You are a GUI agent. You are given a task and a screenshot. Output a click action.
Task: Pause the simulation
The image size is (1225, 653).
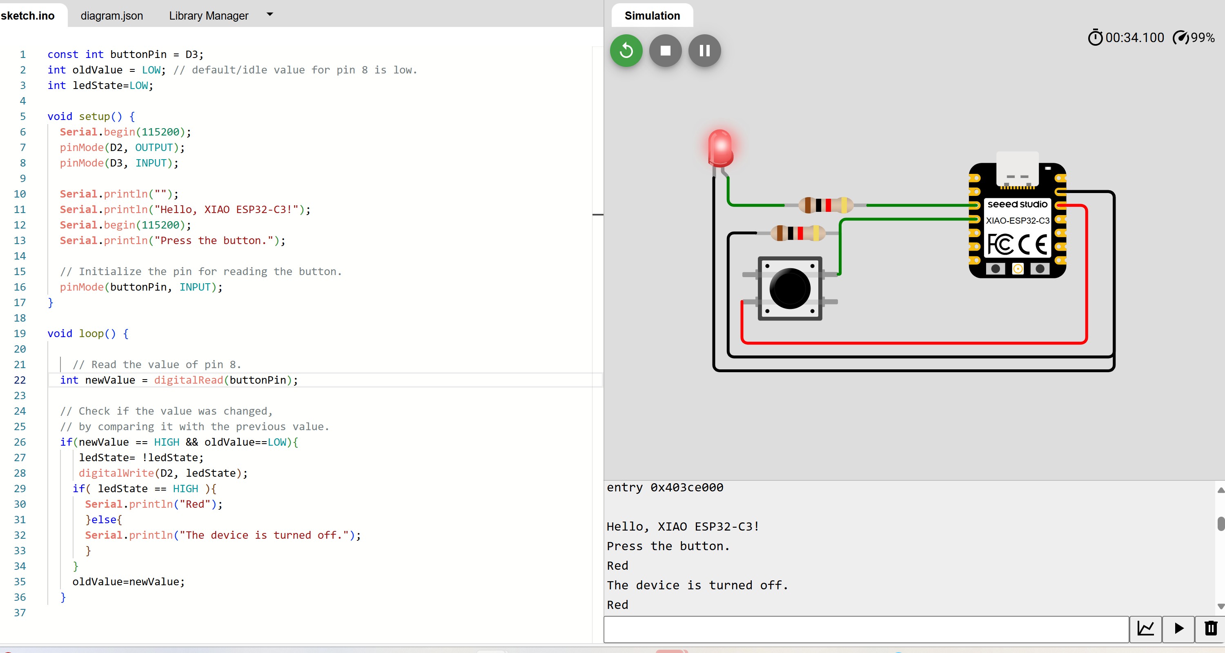[704, 50]
